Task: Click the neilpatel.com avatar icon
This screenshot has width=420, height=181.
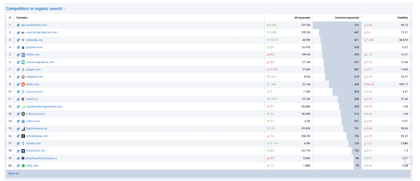Action: click(23, 77)
